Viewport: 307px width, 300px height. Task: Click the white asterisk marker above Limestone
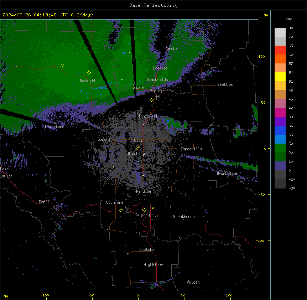(54, 123)
